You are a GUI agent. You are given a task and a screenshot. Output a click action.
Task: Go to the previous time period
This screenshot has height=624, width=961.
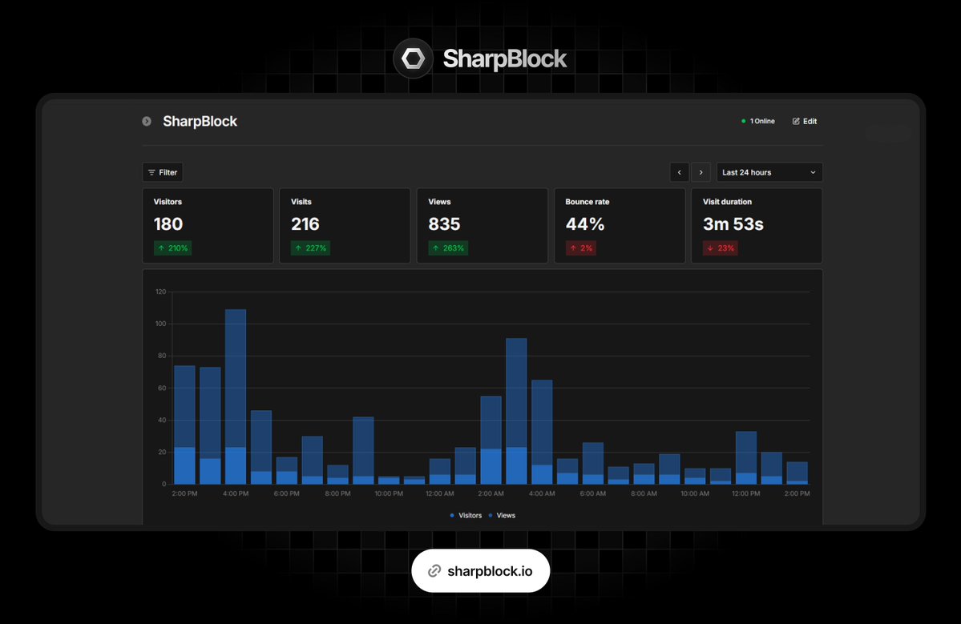[x=679, y=172]
